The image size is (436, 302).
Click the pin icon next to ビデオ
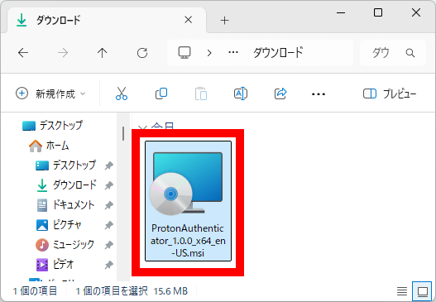[108, 265]
